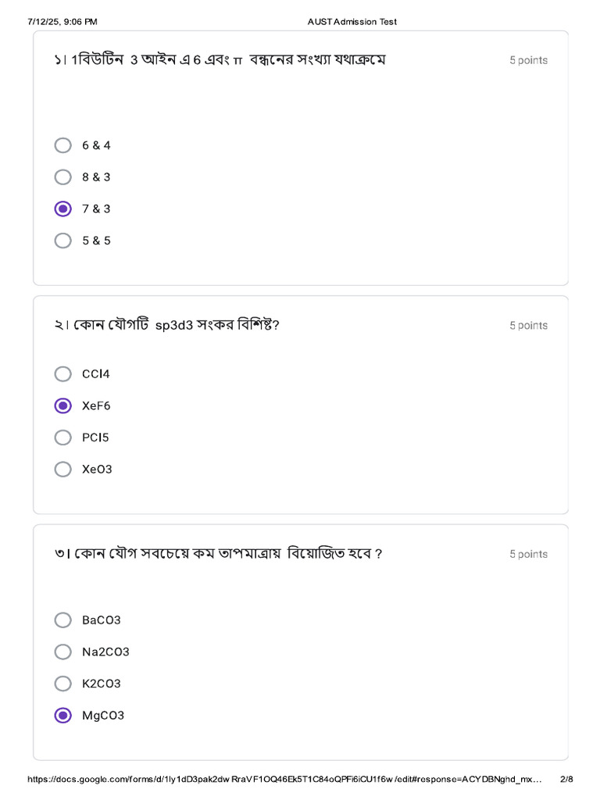Click the first question about σ and π bonds
Image resolution: width=600 pixels, height=800 pixels.
220,60
